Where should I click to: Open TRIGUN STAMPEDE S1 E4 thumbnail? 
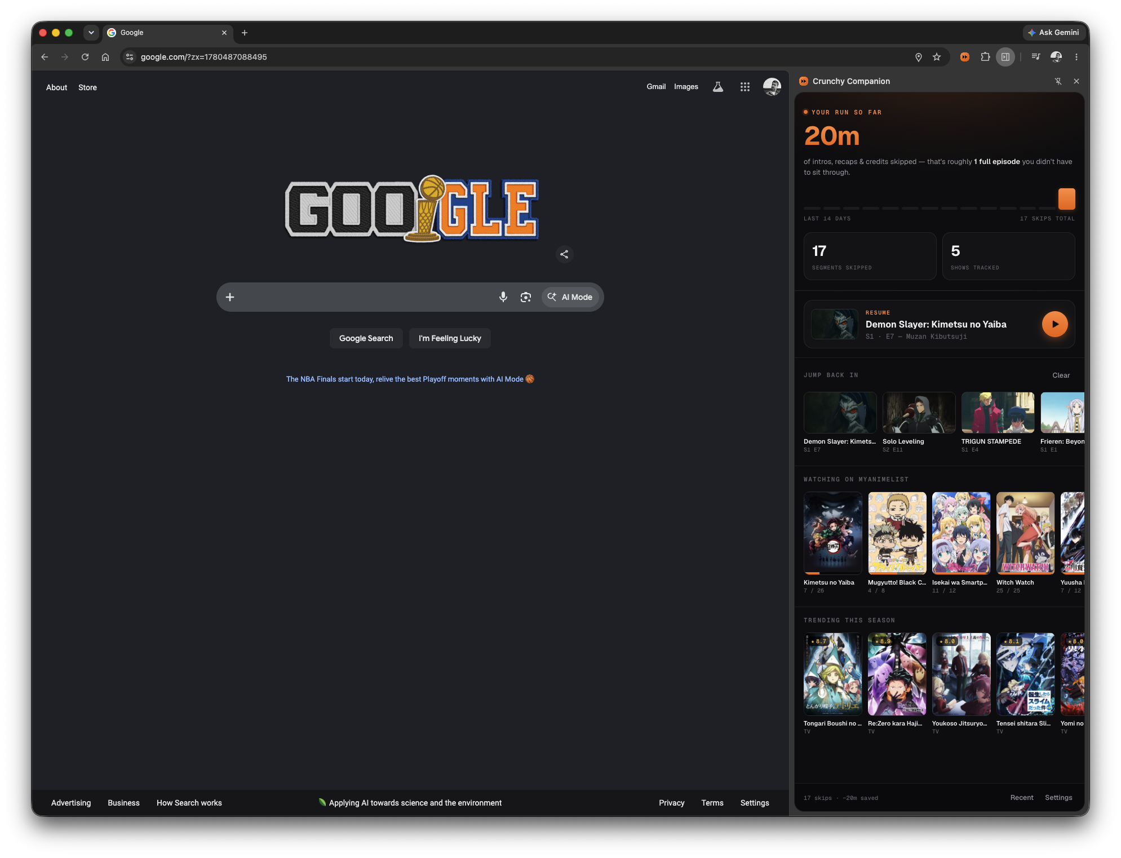pos(998,413)
